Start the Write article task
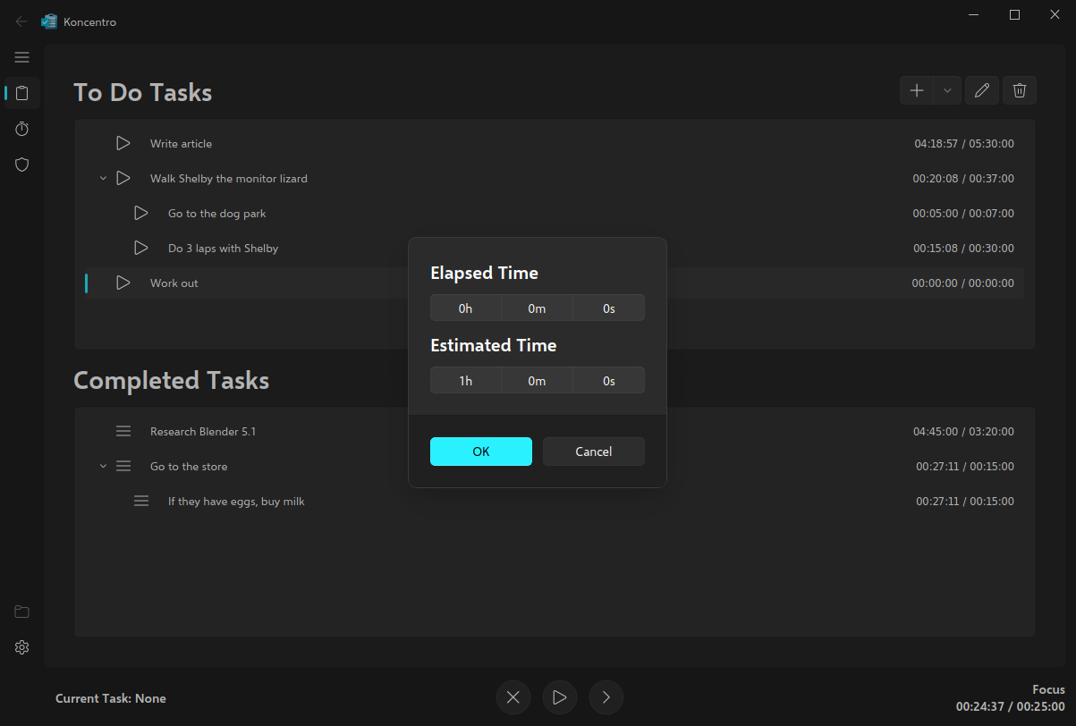The height and width of the screenshot is (726, 1076). click(123, 143)
